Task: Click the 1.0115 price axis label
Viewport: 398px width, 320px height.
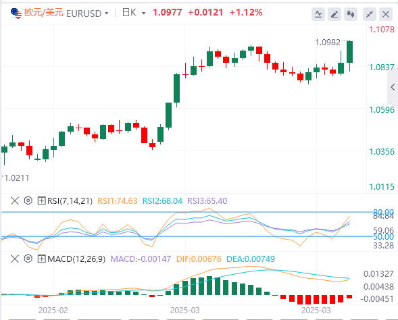Action: 382,187
